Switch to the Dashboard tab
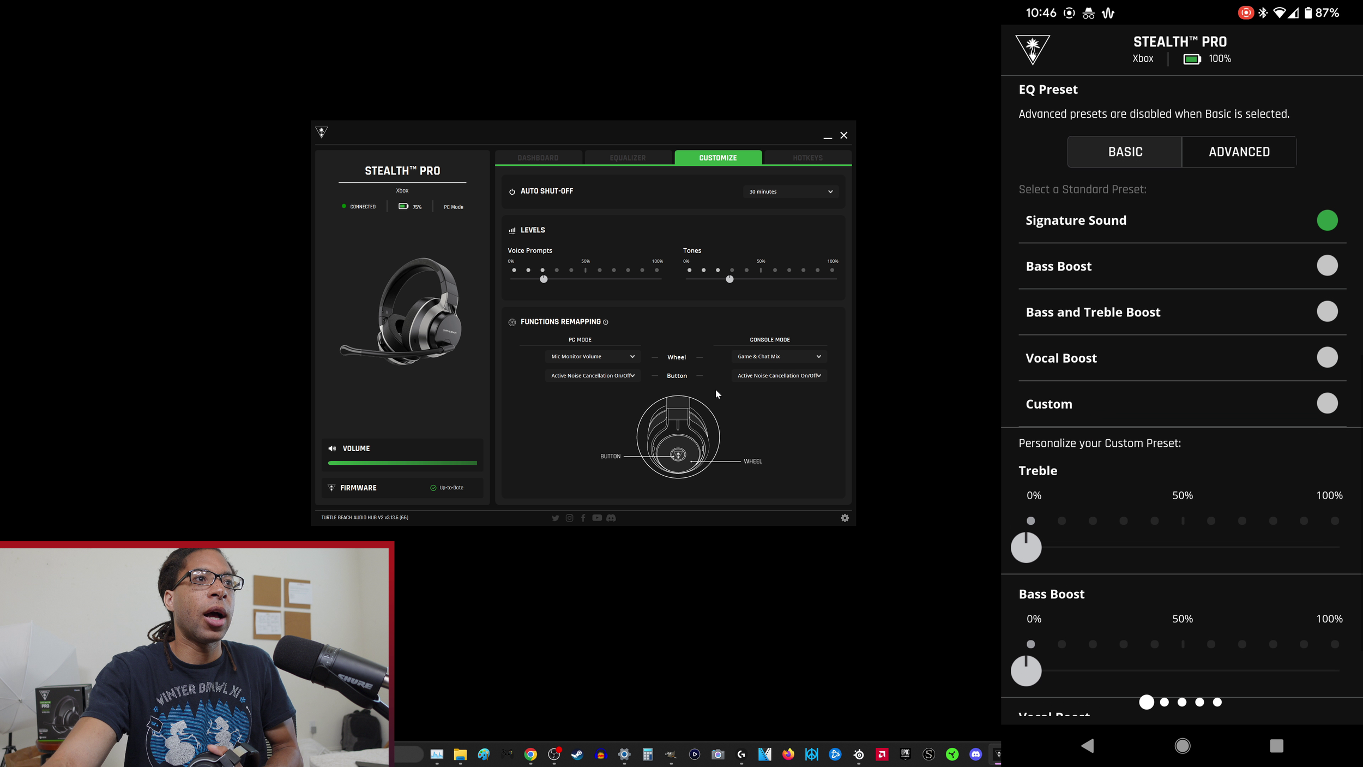Viewport: 1363px width, 767px height. 538,158
